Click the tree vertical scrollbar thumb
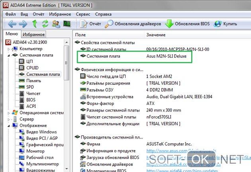251x172 pixels. (x=67, y=63)
